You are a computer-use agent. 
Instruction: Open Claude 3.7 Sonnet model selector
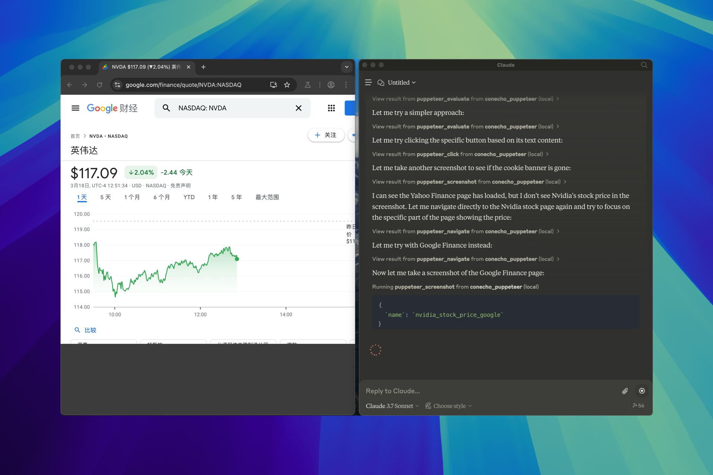pyautogui.click(x=392, y=406)
